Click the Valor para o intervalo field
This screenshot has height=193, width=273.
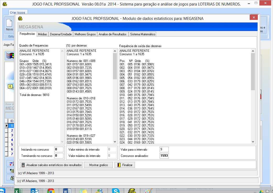pyautogui.click(x=164, y=150)
